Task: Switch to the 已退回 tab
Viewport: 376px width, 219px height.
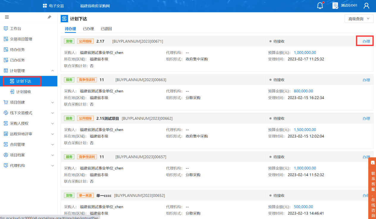Action: [x=106, y=29]
